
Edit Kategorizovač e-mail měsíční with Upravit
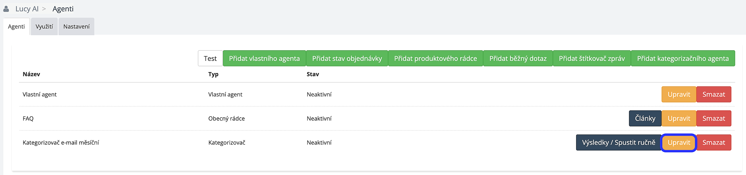coord(679,143)
